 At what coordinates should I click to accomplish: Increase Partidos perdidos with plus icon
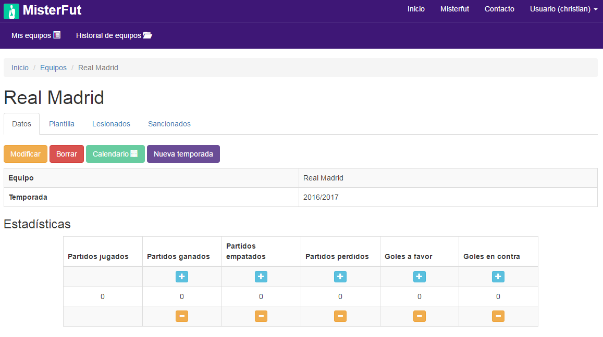[340, 277]
